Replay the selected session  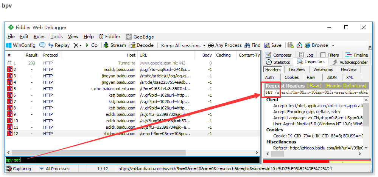[x=59, y=45]
